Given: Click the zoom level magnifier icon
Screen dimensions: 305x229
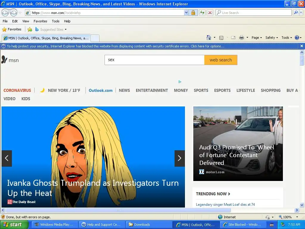Looking at the screenshot, I should 281,217.
